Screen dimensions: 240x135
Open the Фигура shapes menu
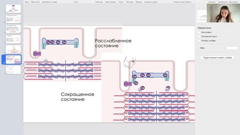coord(130,2)
